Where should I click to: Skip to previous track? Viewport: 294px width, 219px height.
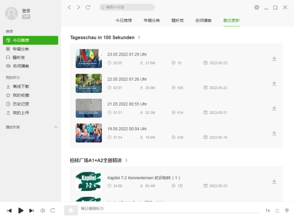9,211
